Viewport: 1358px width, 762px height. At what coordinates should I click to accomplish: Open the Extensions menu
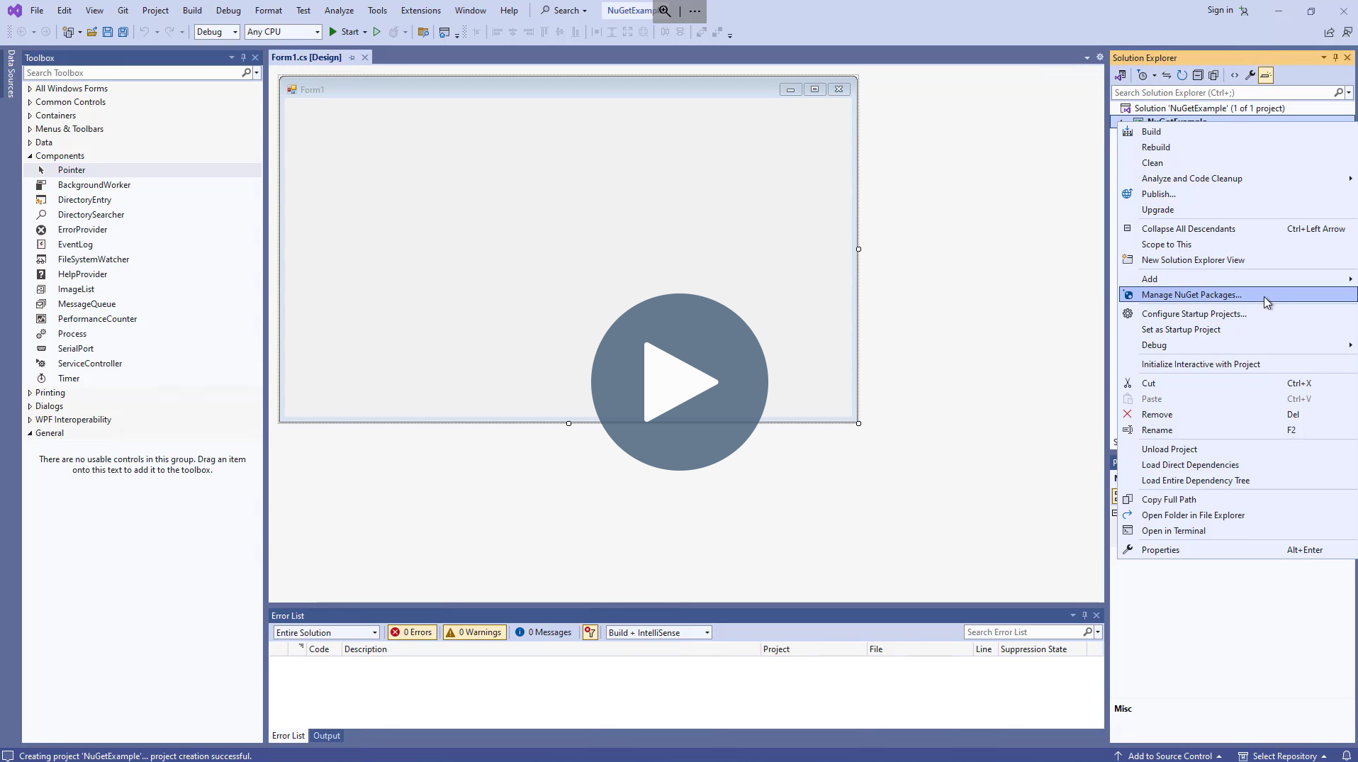coord(420,10)
